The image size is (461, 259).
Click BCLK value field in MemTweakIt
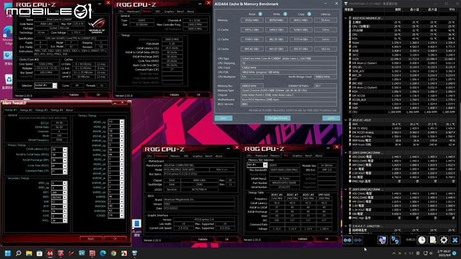pos(60,123)
